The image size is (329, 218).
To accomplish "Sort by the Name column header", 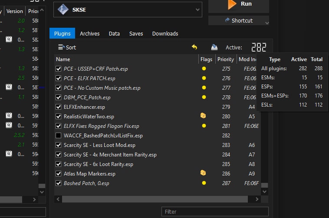I will [126, 59].
